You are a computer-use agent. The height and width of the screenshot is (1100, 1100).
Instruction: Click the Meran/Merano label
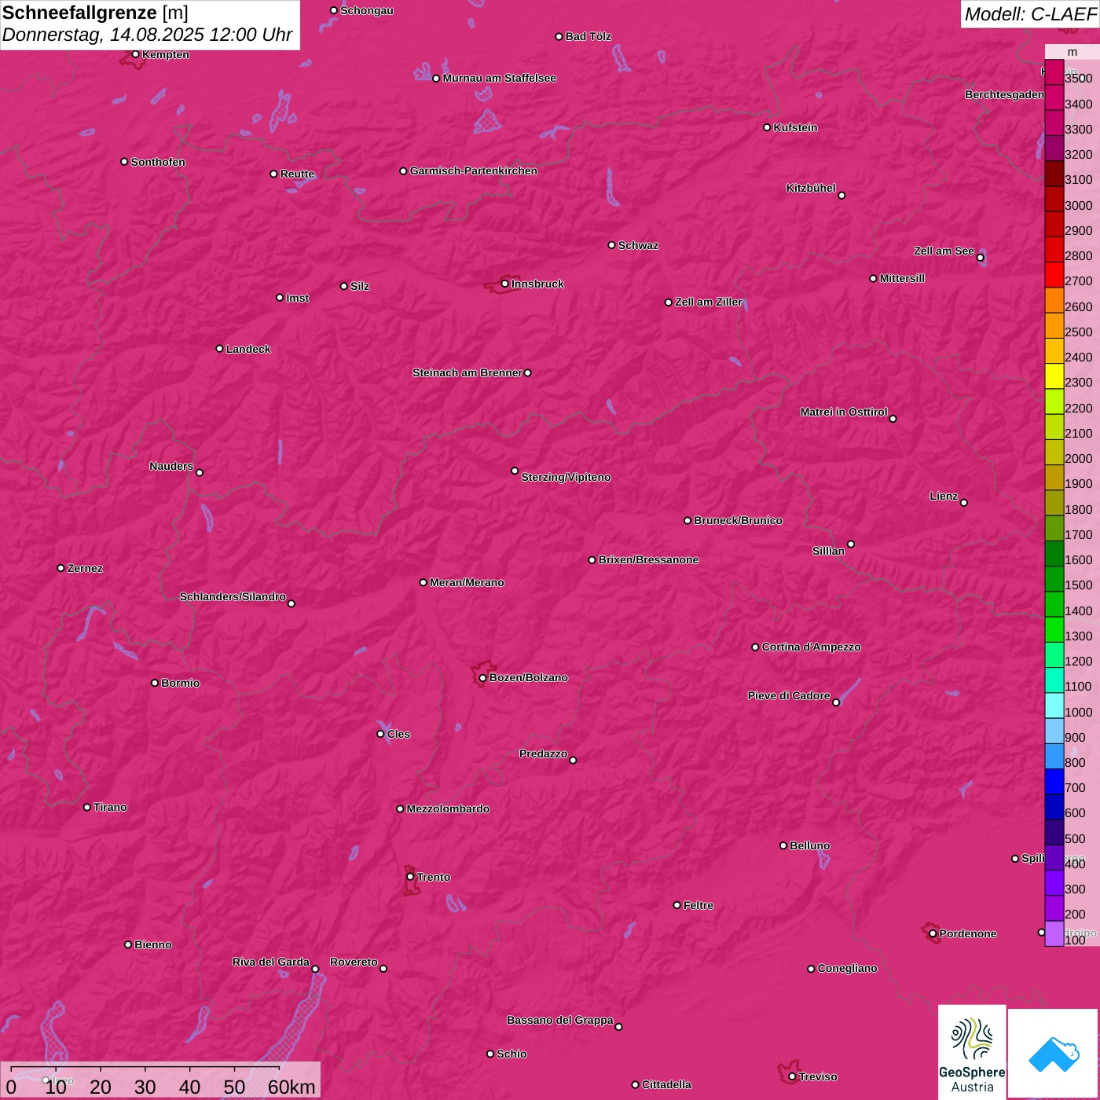pyautogui.click(x=467, y=582)
